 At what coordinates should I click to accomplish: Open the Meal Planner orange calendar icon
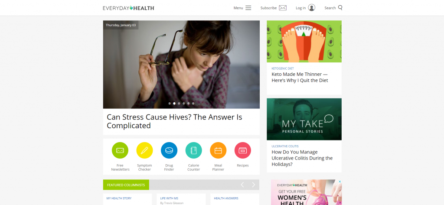tap(218, 150)
